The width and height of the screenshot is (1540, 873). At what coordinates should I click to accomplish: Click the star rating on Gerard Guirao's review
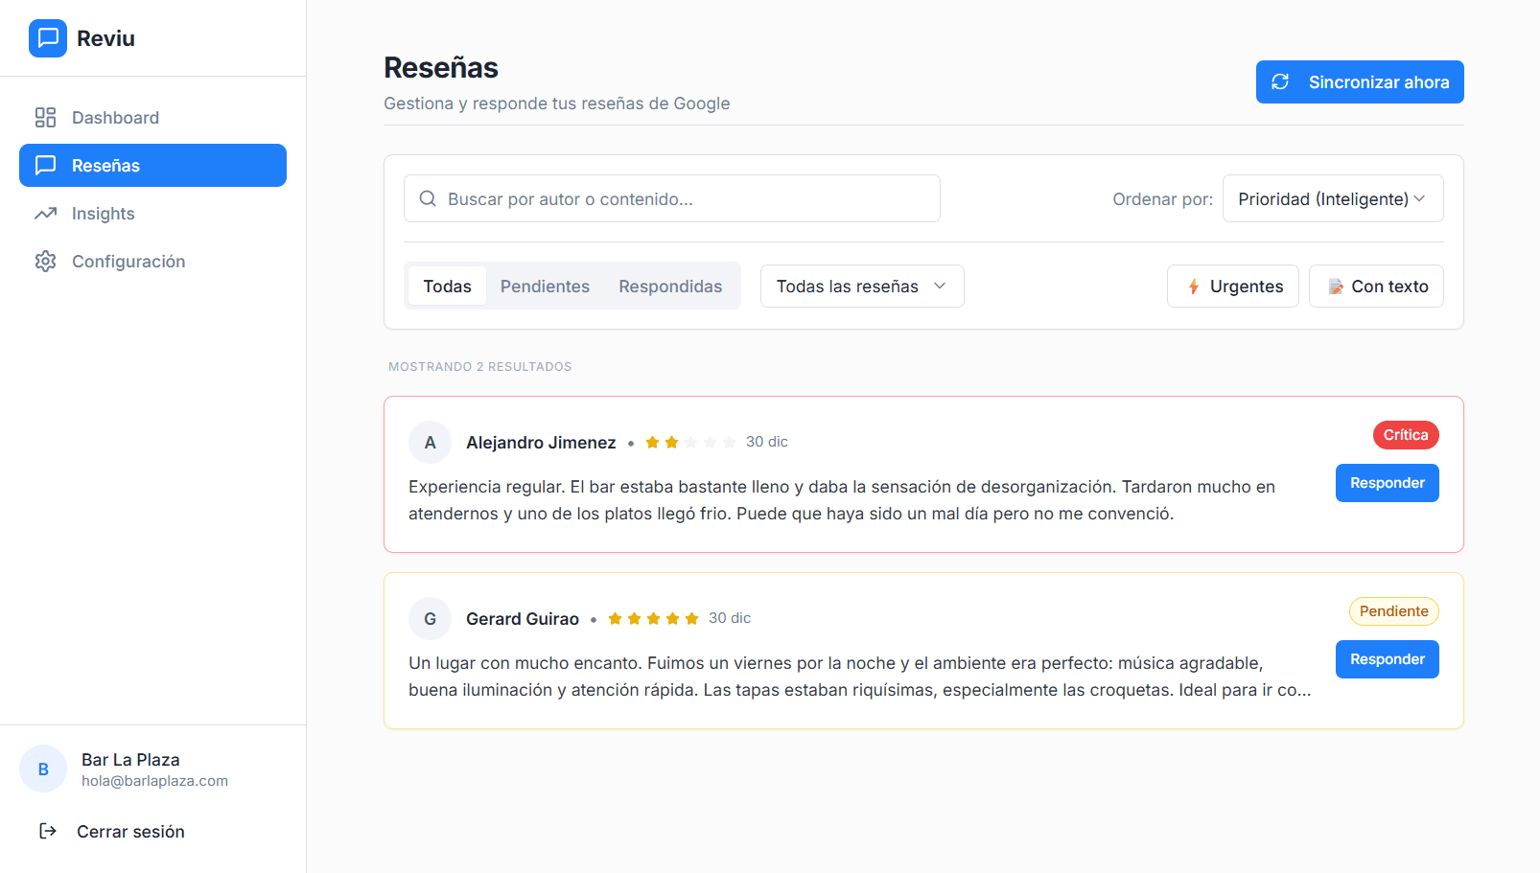[653, 618]
